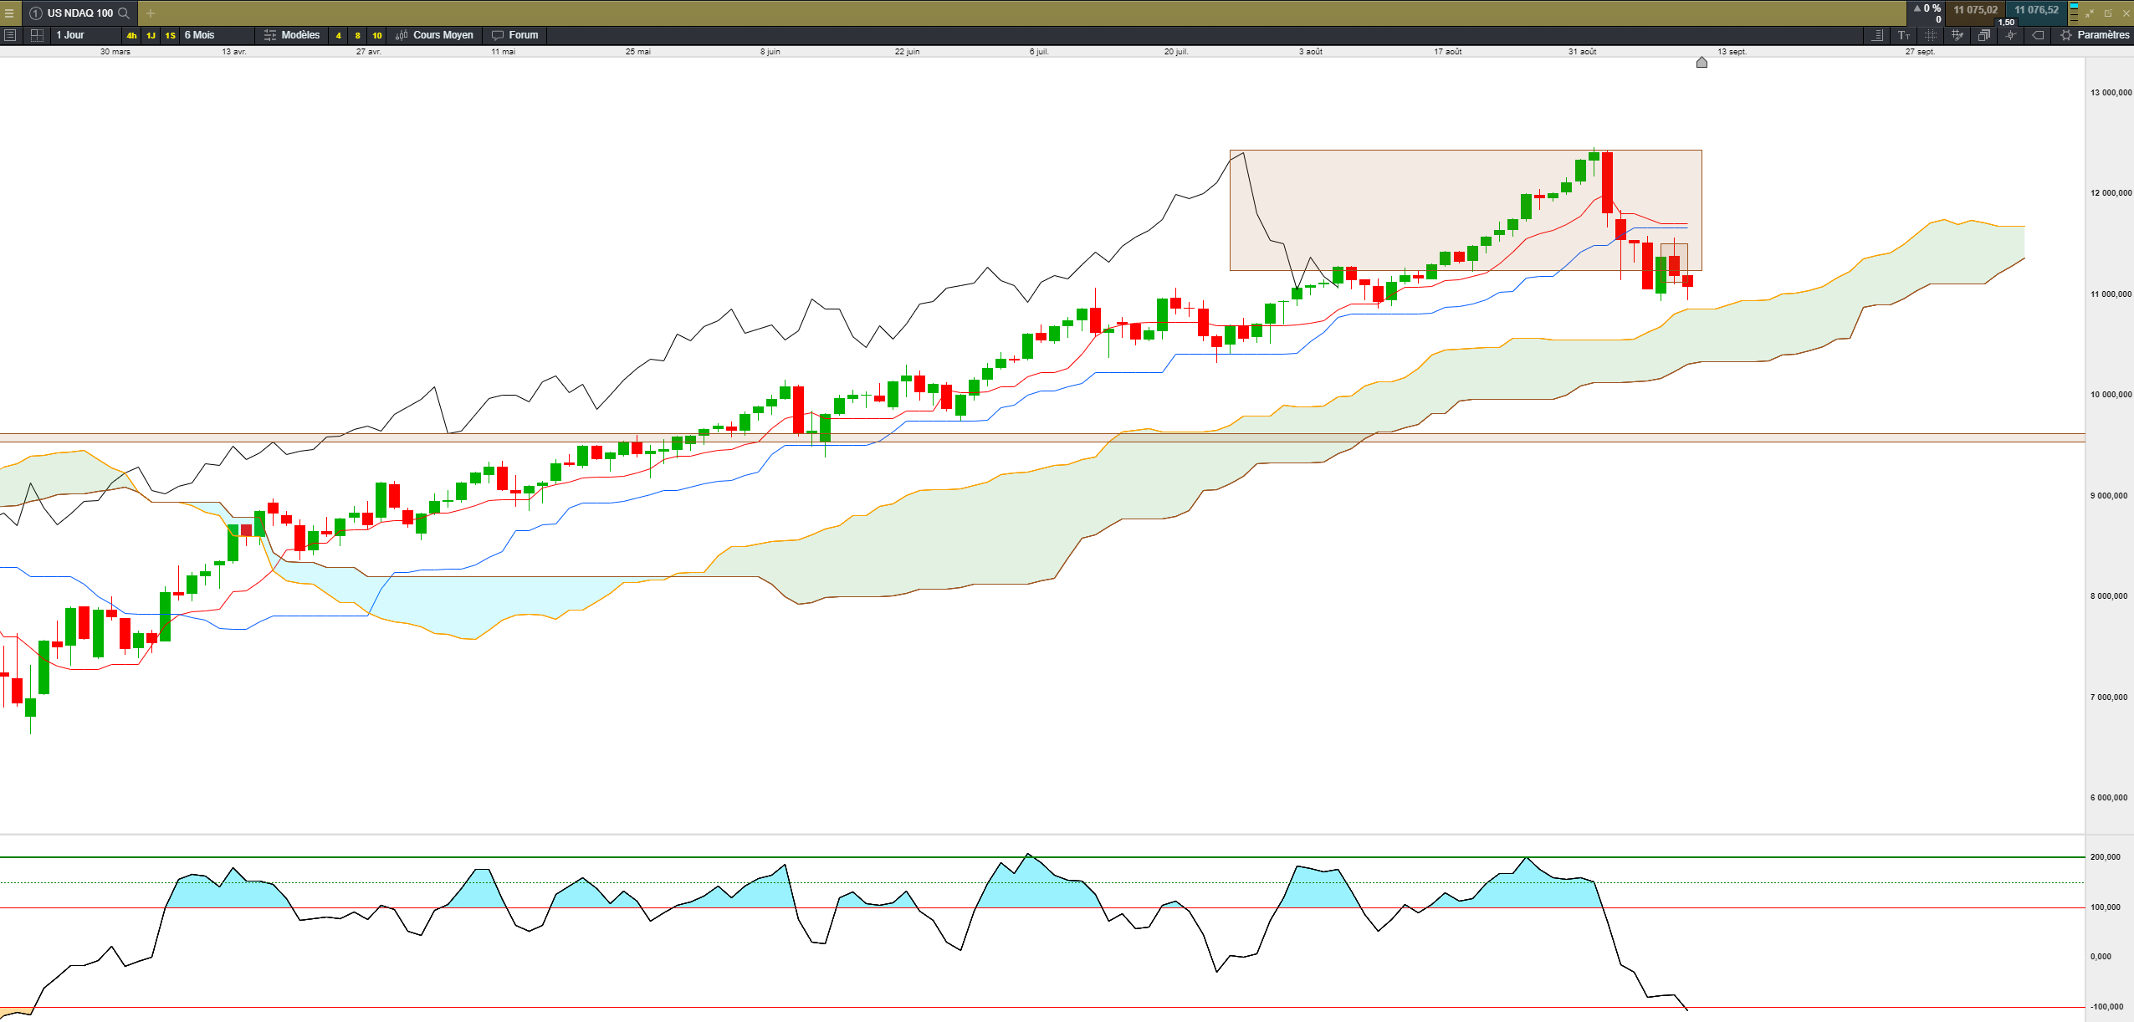Open the hamburger main menu
The height and width of the screenshot is (1022, 2134).
click(9, 13)
